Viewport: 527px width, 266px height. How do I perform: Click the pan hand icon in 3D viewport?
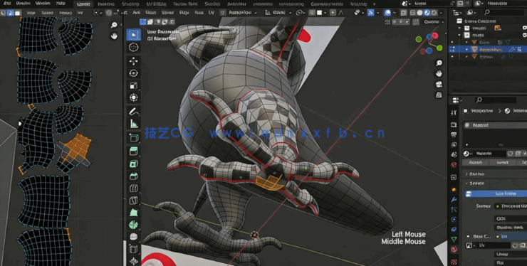pos(439,73)
